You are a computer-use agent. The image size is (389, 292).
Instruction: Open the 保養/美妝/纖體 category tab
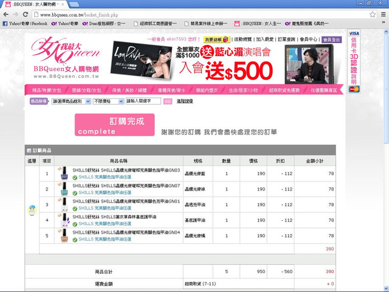(x=129, y=90)
